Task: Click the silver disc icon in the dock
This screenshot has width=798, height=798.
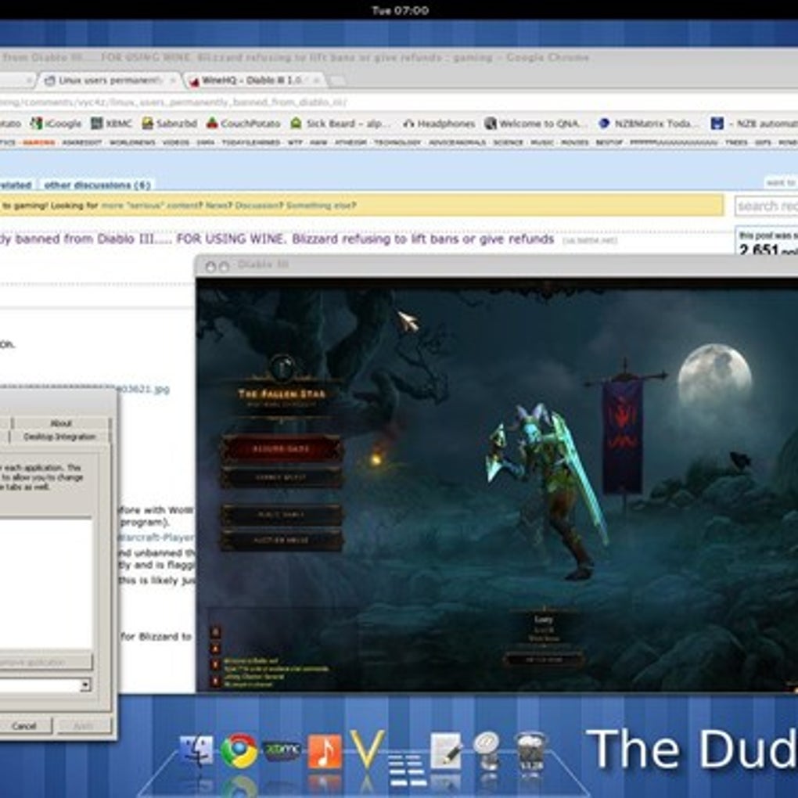Action: (x=487, y=750)
